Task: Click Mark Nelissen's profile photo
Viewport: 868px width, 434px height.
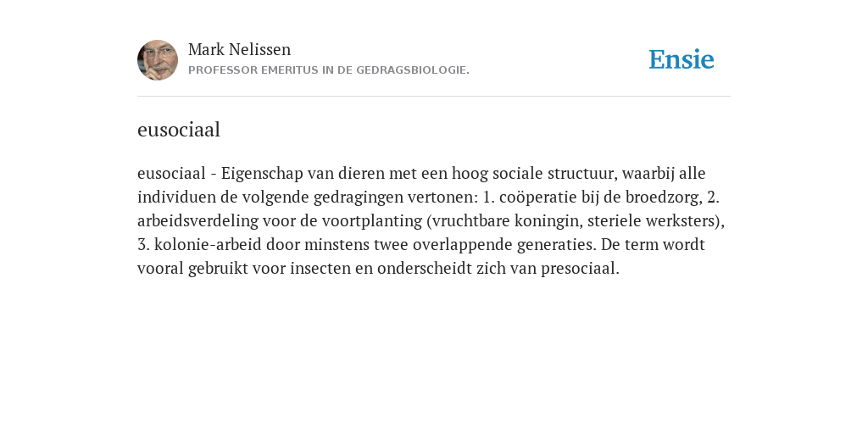Action: (158, 60)
